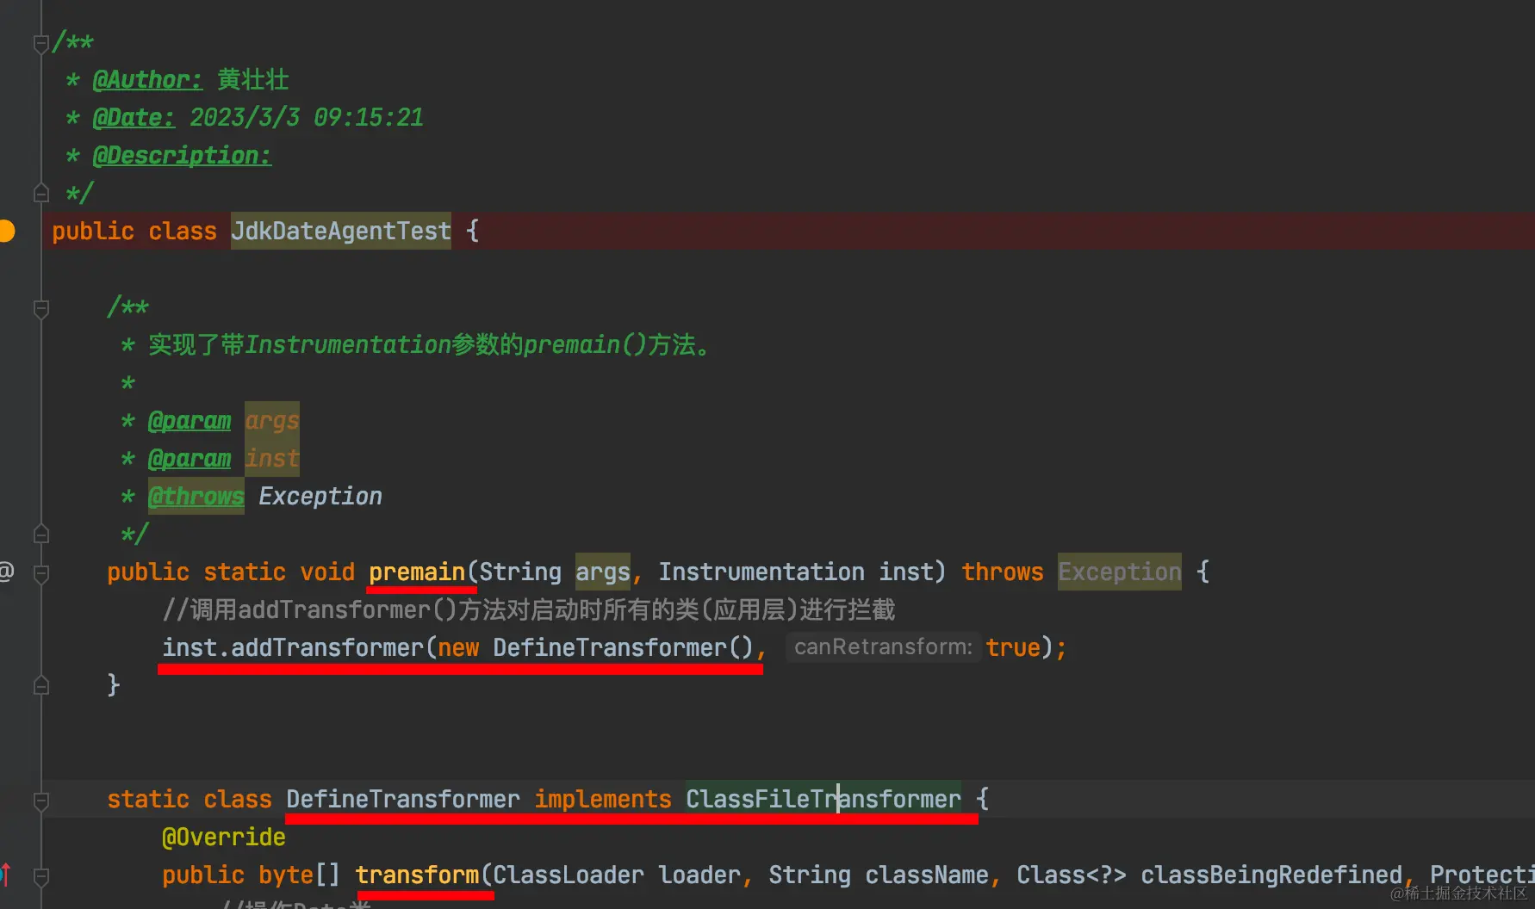1535x909 pixels.
Task: Click the highlighted inst in the Javadoc
Action: (272, 459)
